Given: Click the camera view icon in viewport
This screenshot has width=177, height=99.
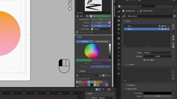Looking at the screenshot, I should [70, 9].
